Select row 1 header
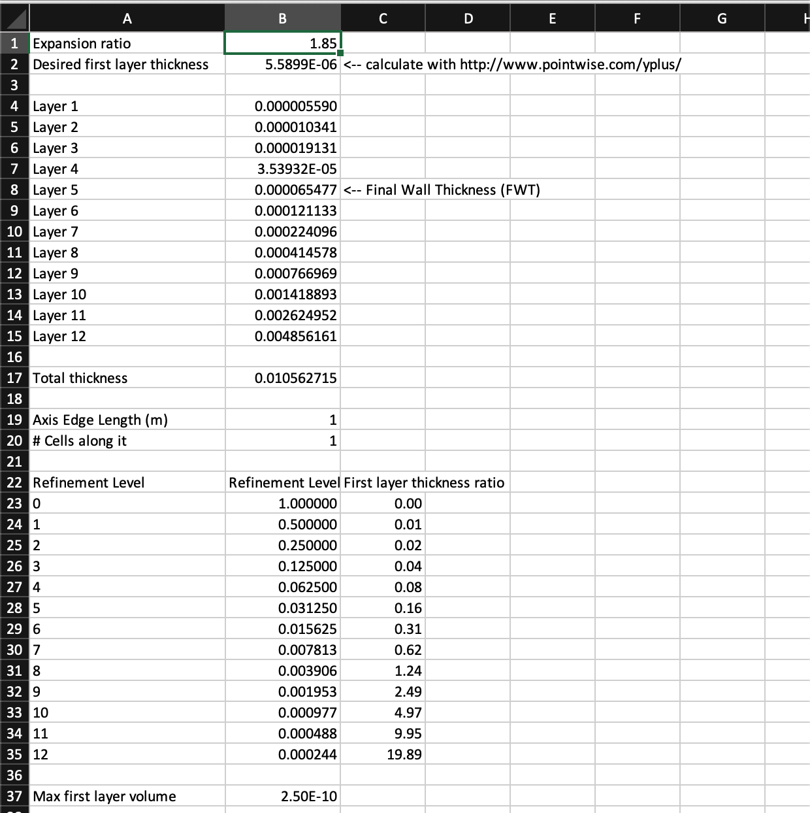Viewport: 810px width, 813px height. click(14, 43)
